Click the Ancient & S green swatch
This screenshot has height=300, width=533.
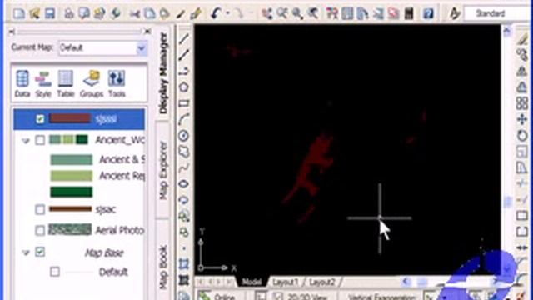click(x=72, y=159)
